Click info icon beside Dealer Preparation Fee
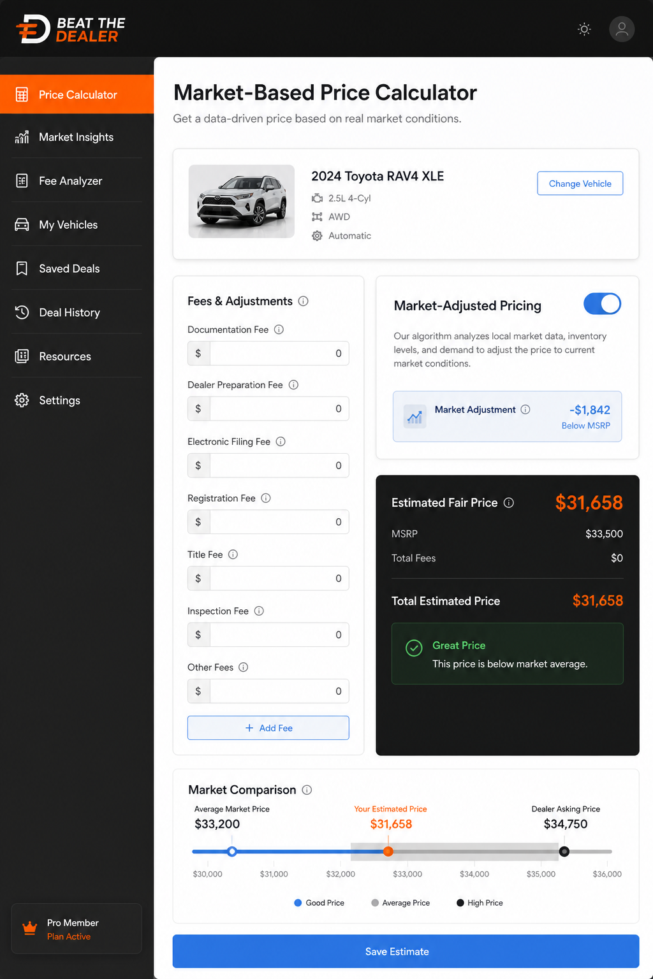This screenshot has height=979, width=653. pos(293,385)
